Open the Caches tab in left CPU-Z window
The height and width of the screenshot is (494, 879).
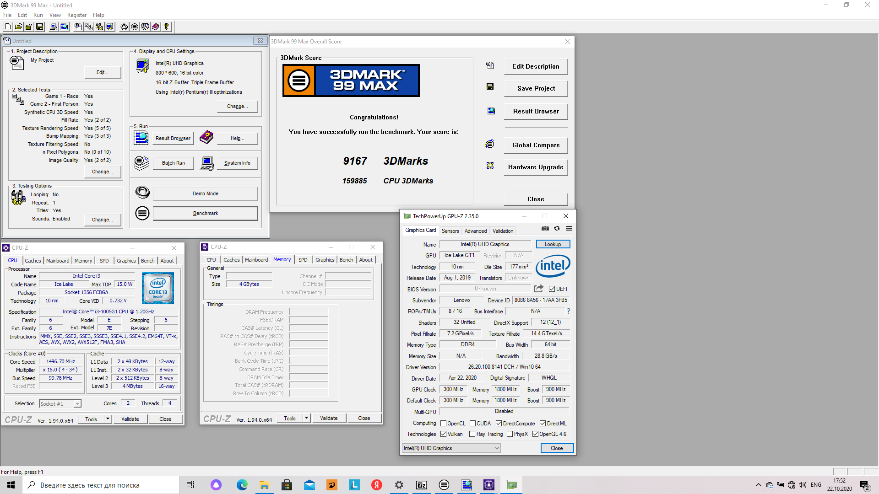(x=33, y=261)
